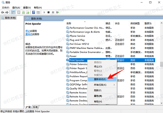Switch to the 标准 tab

click(35, 107)
